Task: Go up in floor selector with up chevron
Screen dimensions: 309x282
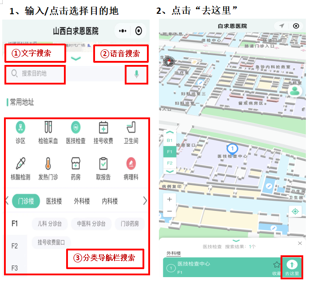Action: click(x=170, y=132)
